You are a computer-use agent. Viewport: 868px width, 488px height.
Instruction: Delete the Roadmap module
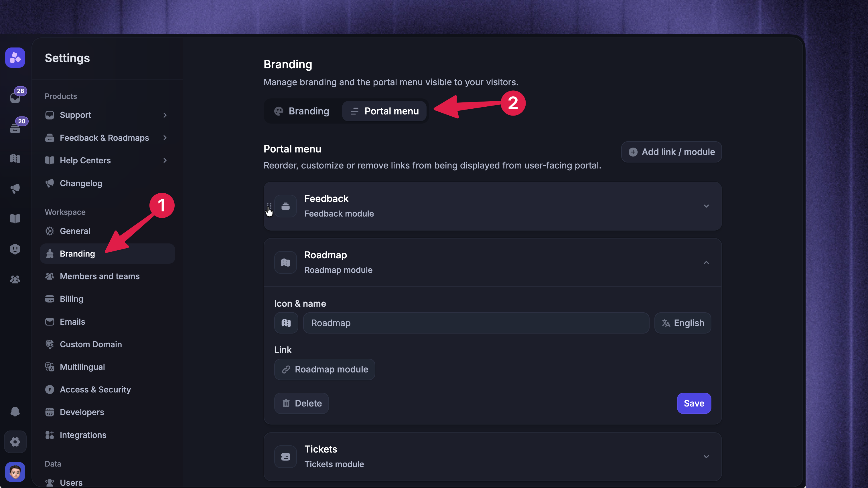301,403
